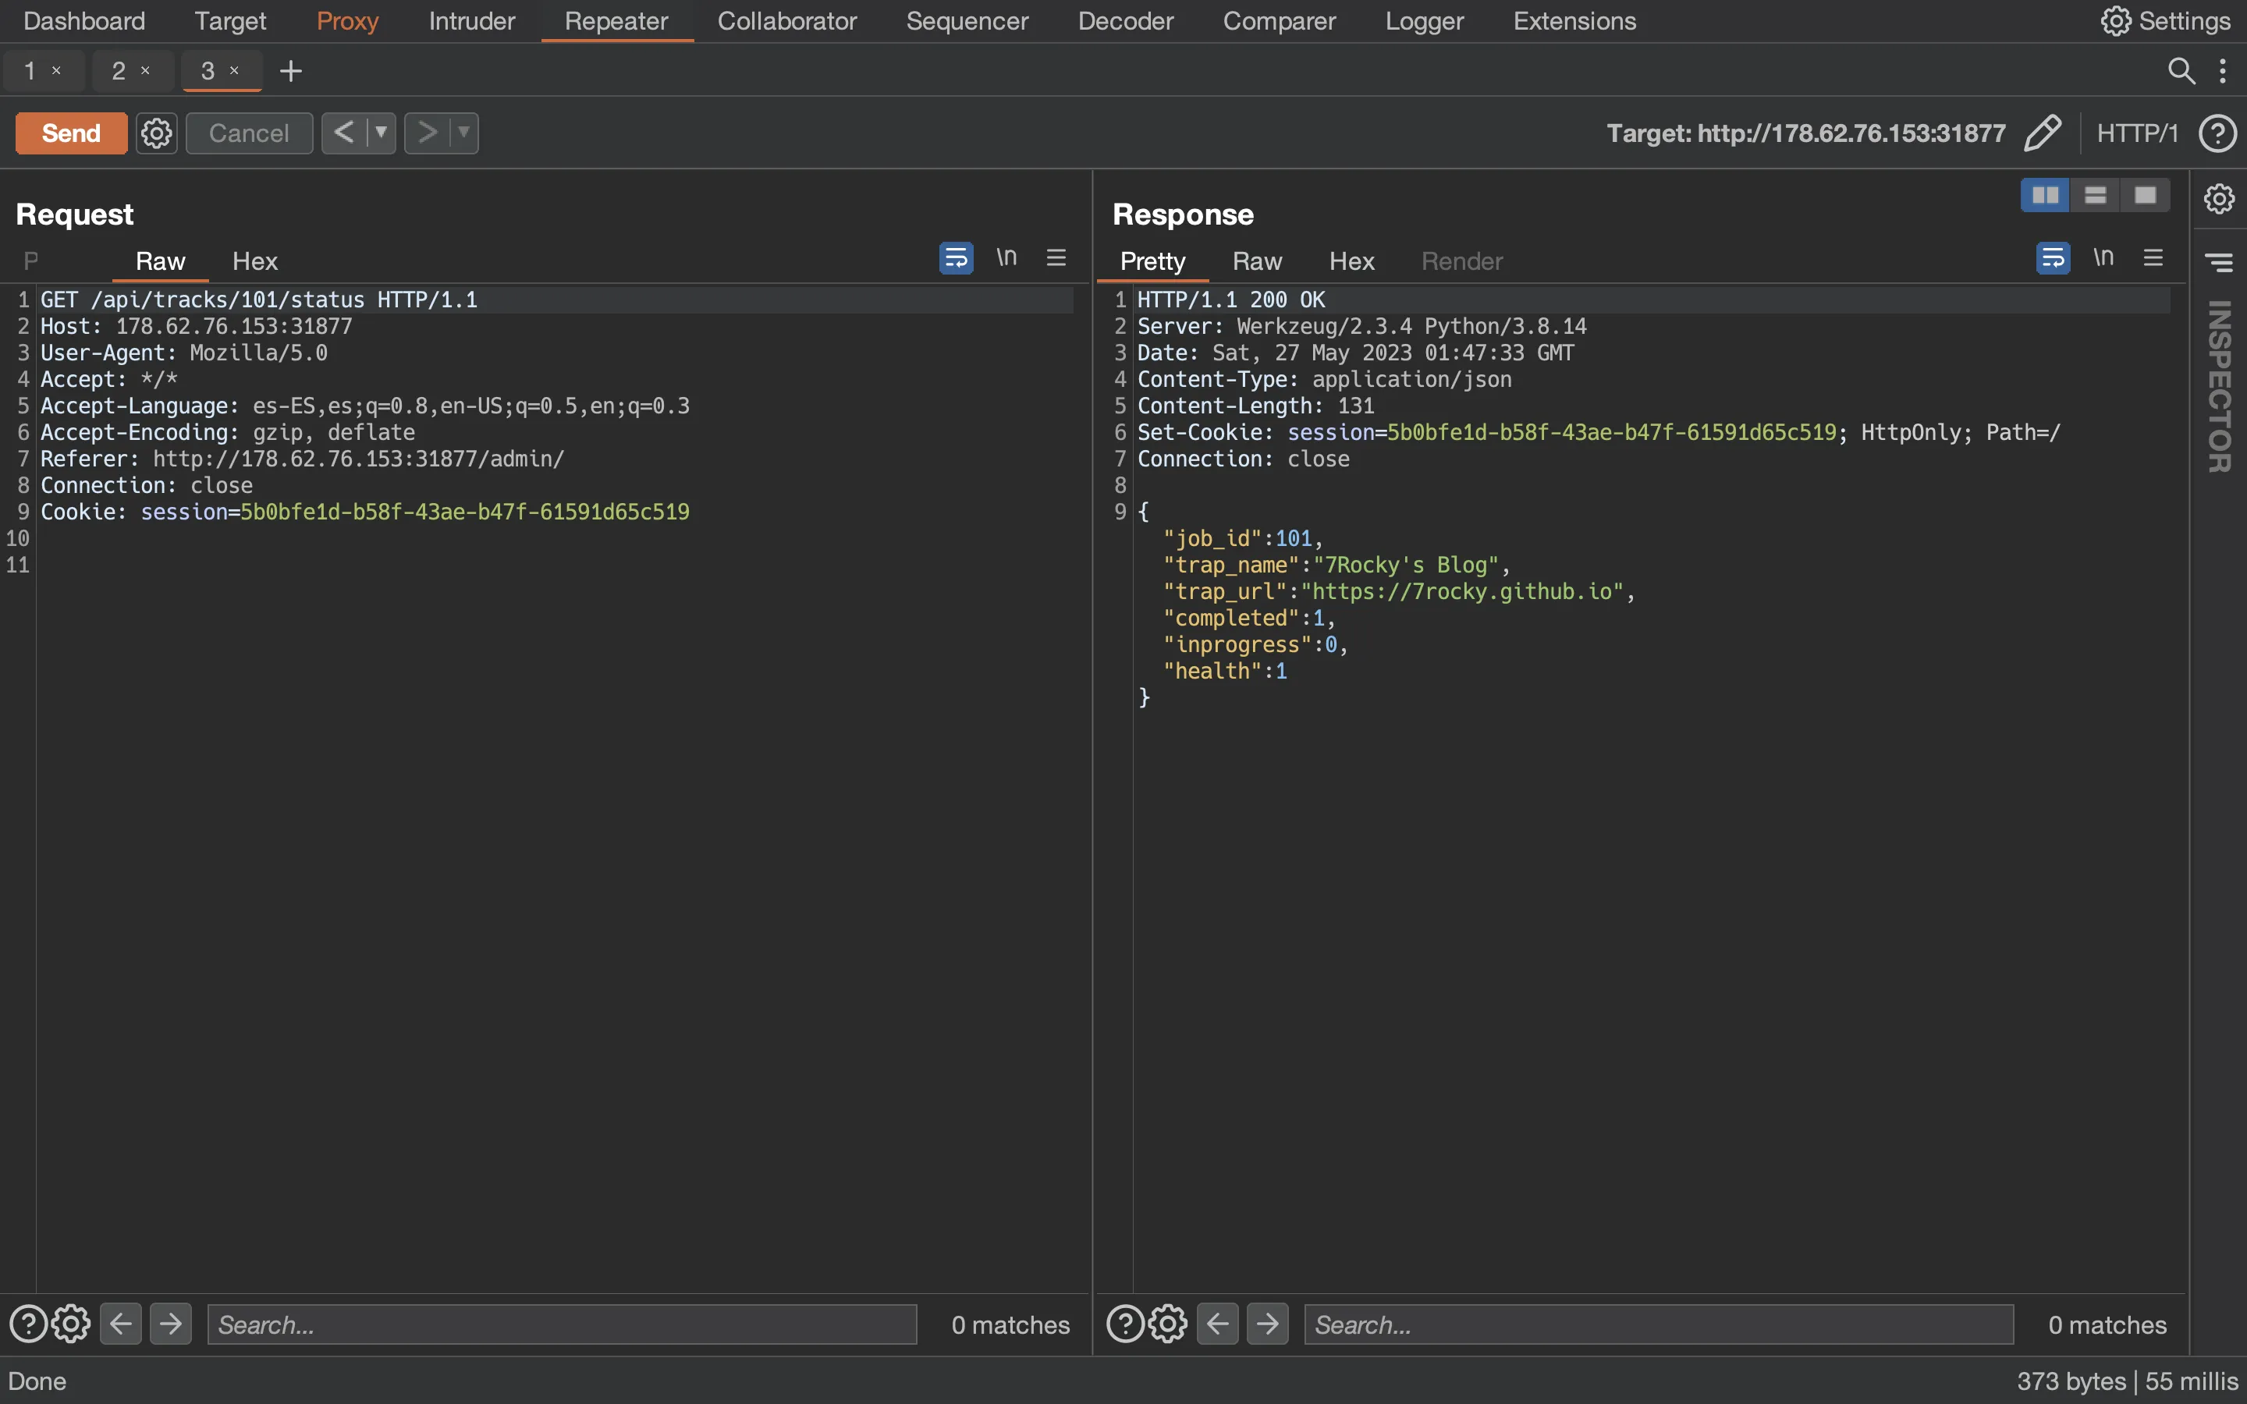Open the target URL edit pencil icon

[x=2042, y=131]
